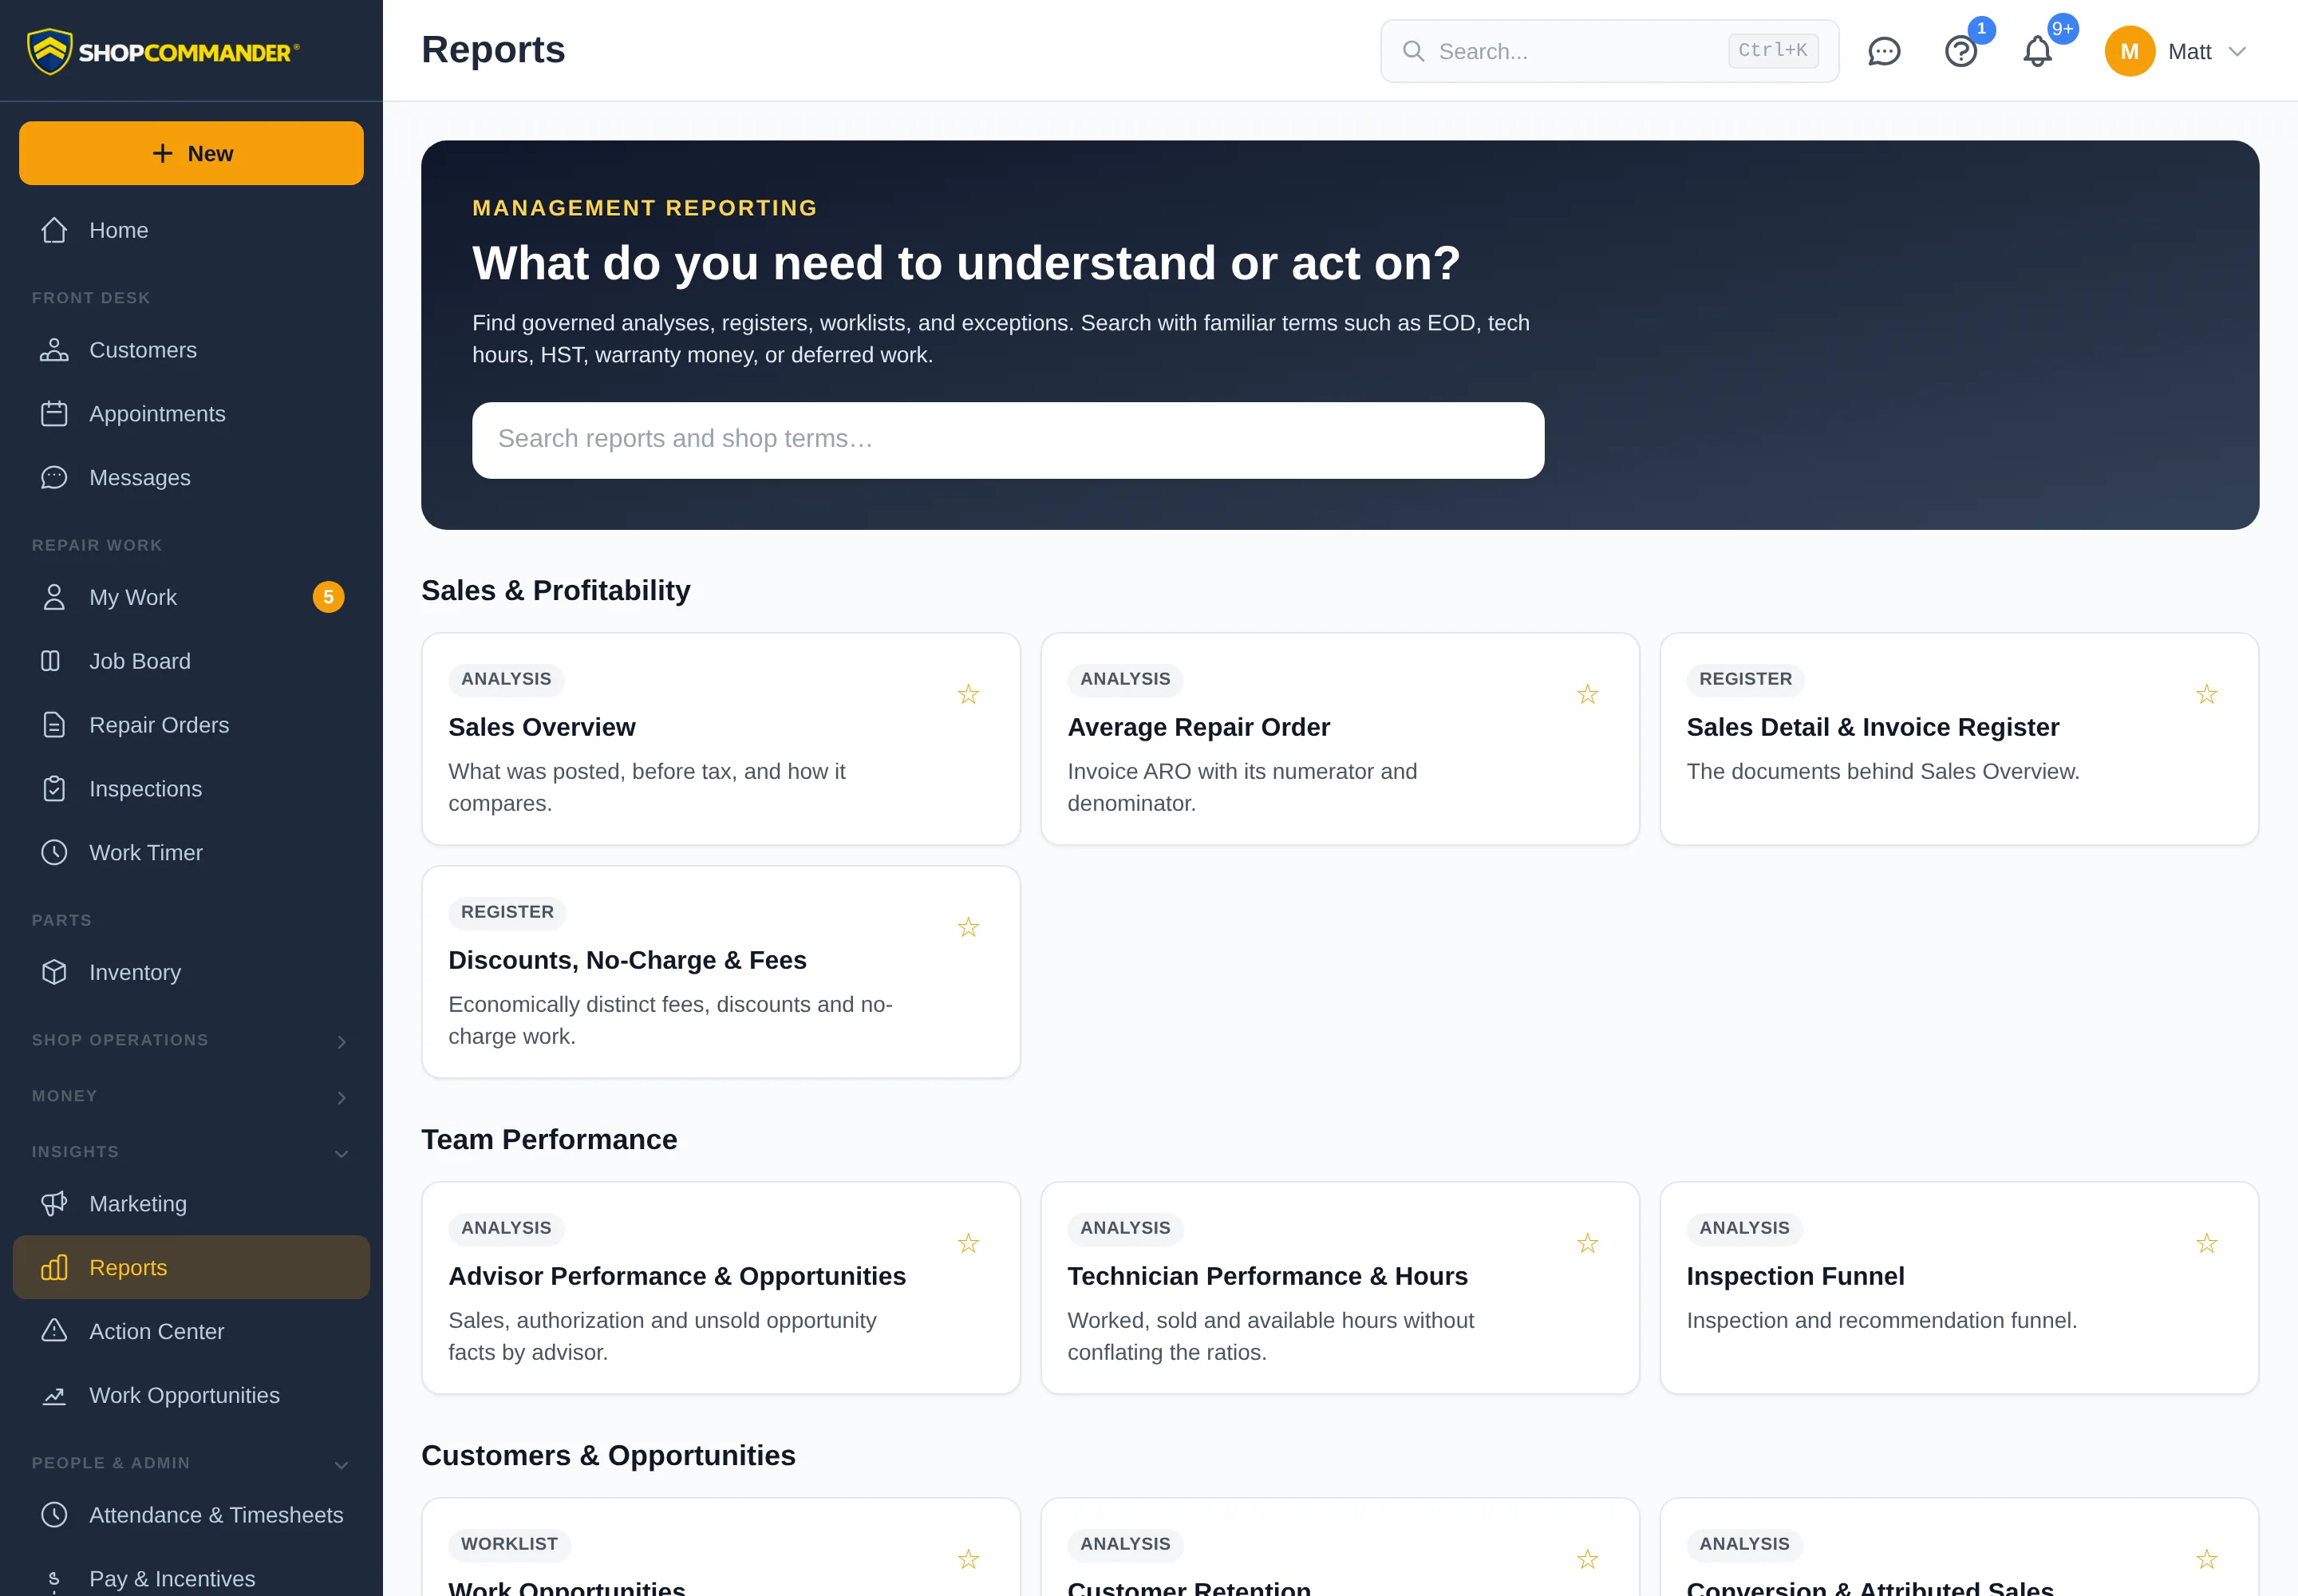The image size is (2298, 1596).
Task: Open the chat messages icon in header
Action: coord(1884,51)
